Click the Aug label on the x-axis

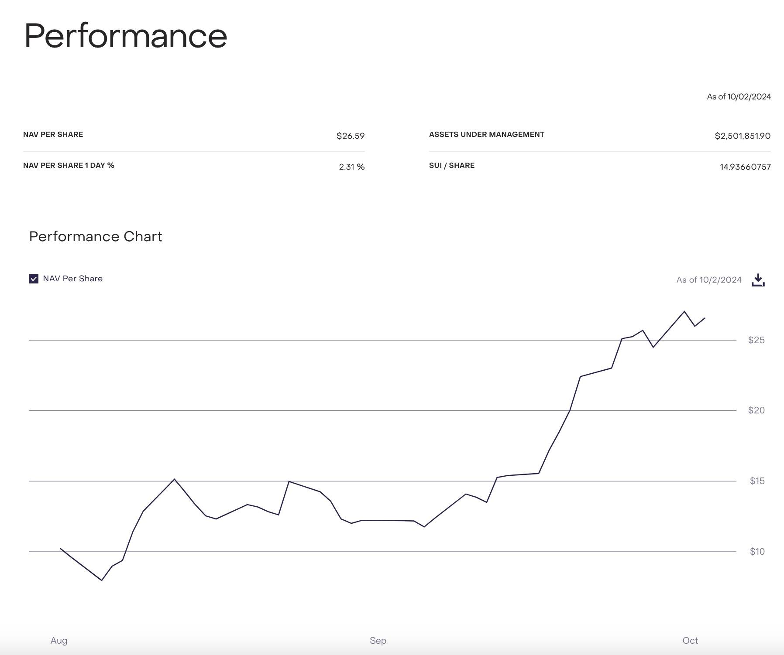59,641
